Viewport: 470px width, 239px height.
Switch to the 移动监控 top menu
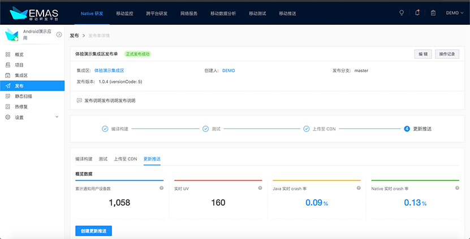[124, 12]
